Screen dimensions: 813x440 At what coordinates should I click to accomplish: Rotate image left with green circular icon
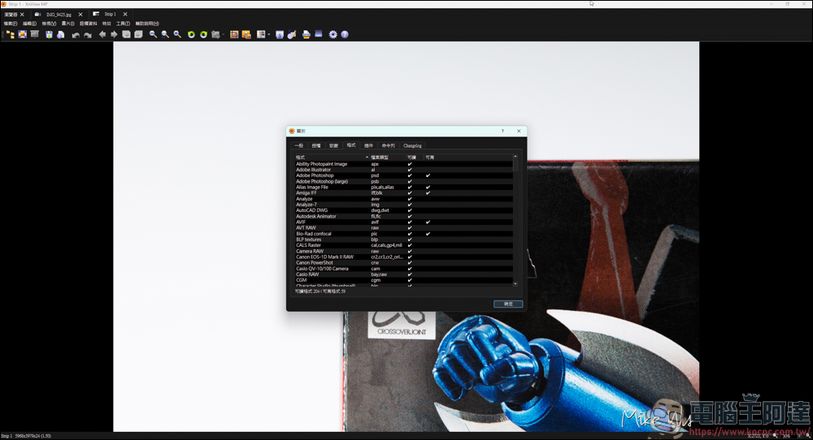tap(191, 35)
